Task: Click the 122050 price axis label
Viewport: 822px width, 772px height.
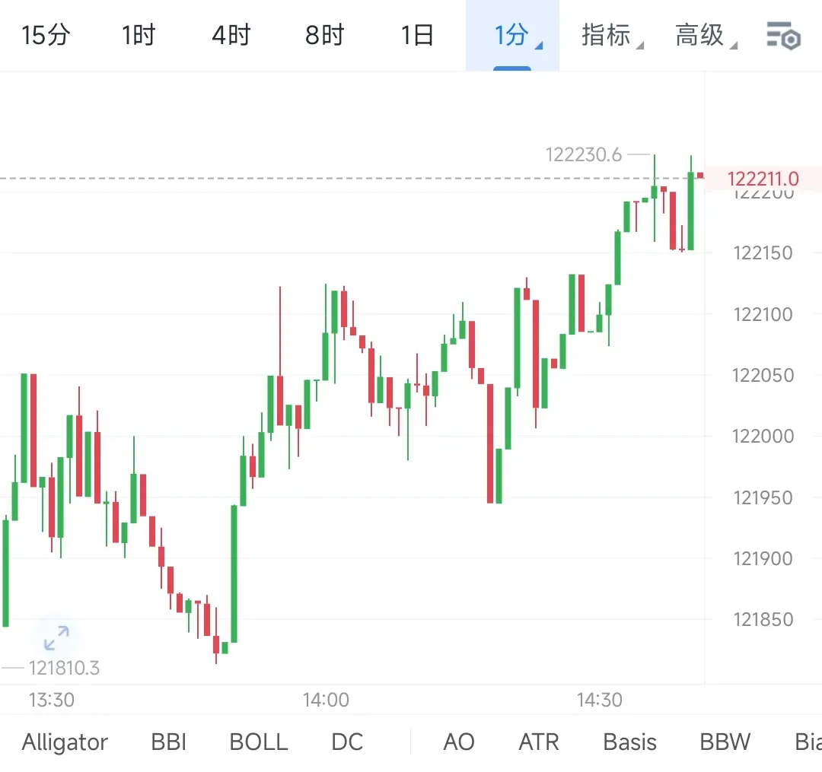Action: (x=763, y=375)
